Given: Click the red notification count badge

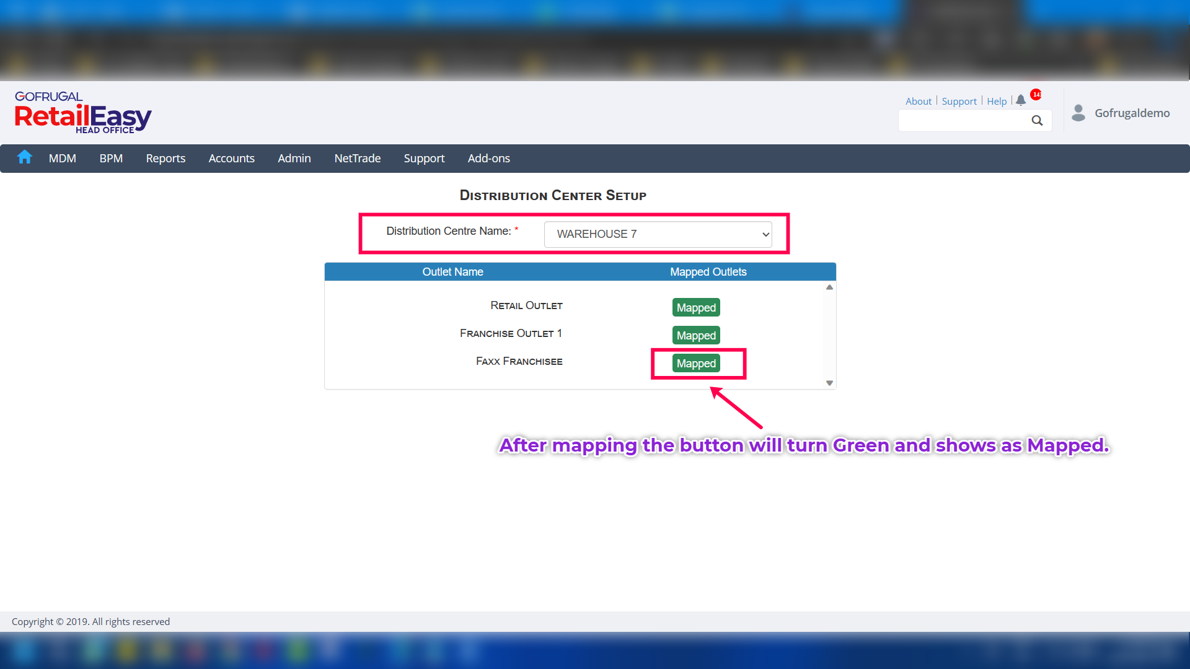Looking at the screenshot, I should click(1036, 94).
